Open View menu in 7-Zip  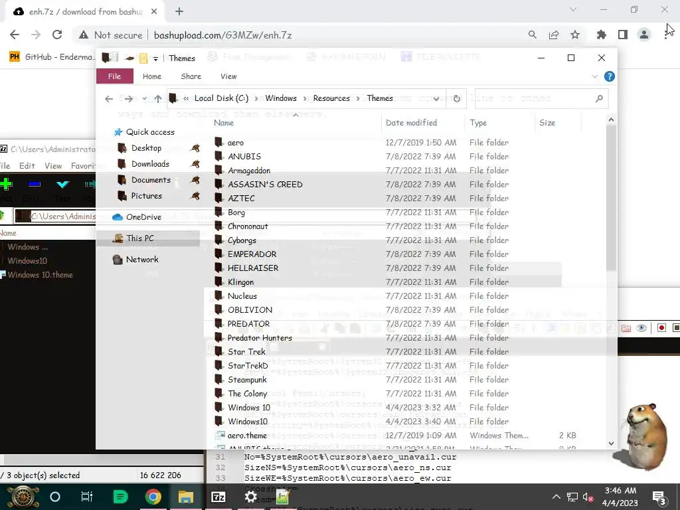tap(53, 165)
